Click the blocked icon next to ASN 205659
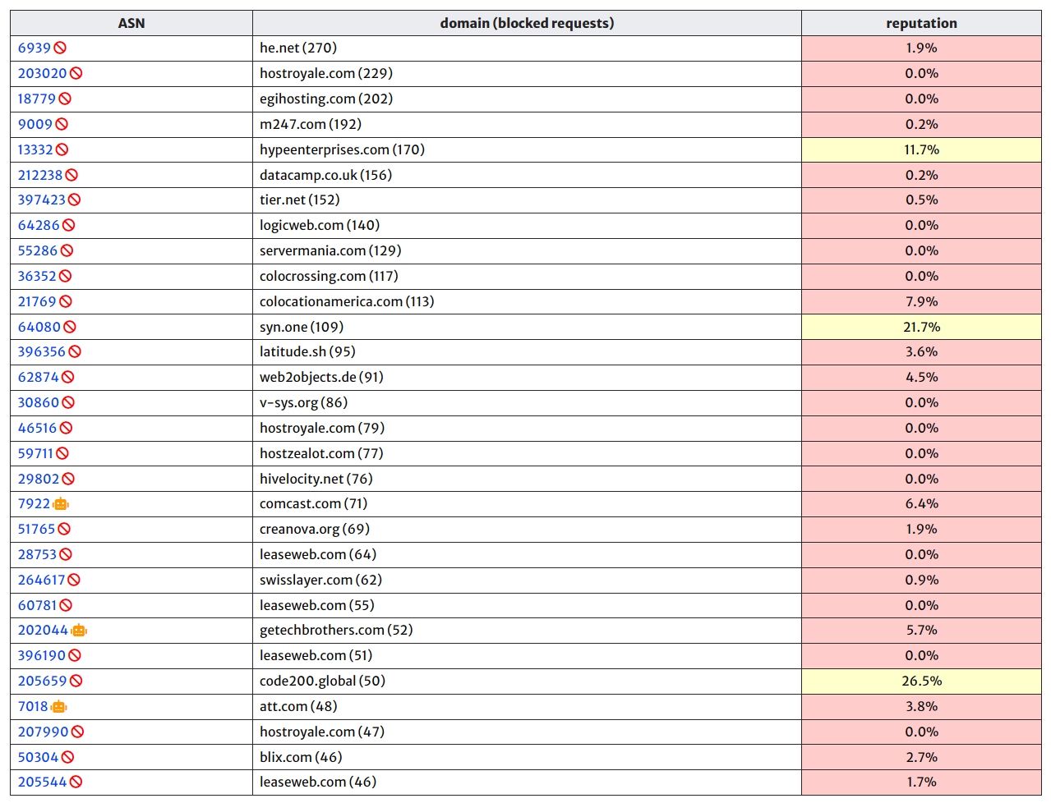This screenshot has height=803, width=1051. coord(76,681)
